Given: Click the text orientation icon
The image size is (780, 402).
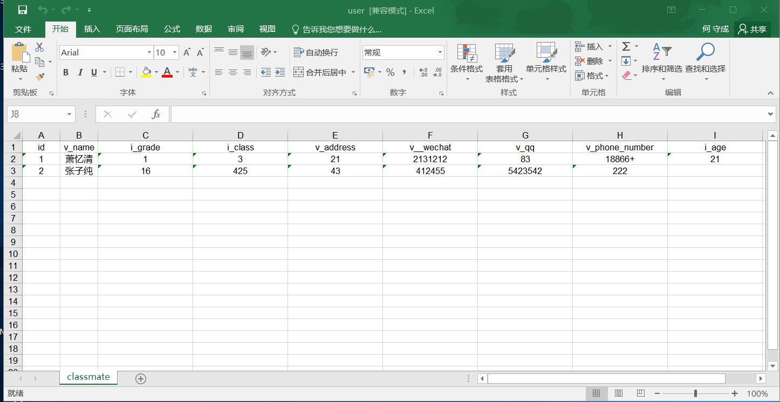Looking at the screenshot, I should pyautogui.click(x=266, y=52).
